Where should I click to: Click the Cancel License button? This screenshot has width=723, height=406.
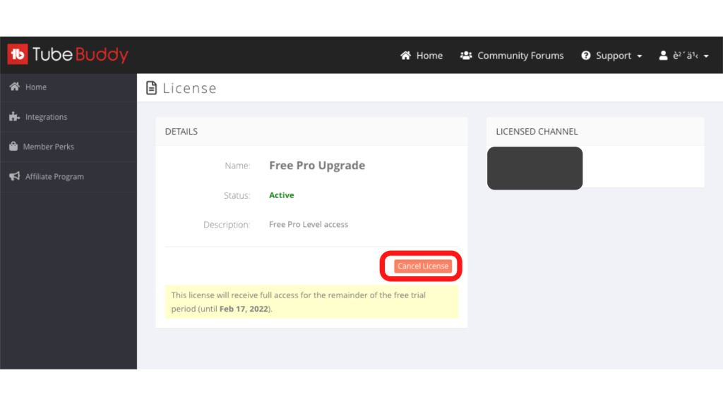(x=423, y=266)
